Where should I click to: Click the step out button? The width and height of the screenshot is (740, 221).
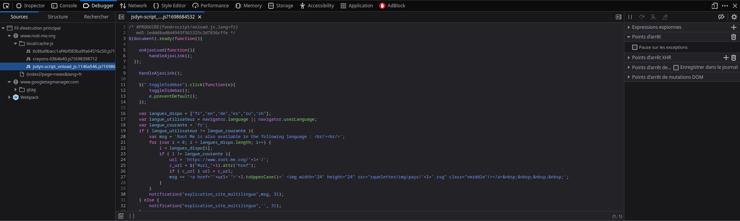(665, 17)
